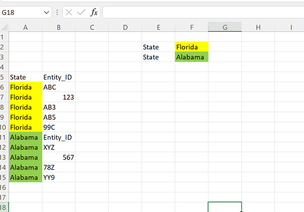Viewport: 304px width, 212px height.
Task: Click the Alabama cell in row 11
Action: point(25,137)
